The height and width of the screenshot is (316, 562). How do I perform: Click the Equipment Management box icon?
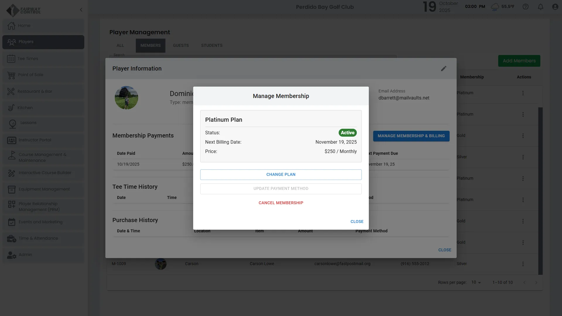(11, 189)
